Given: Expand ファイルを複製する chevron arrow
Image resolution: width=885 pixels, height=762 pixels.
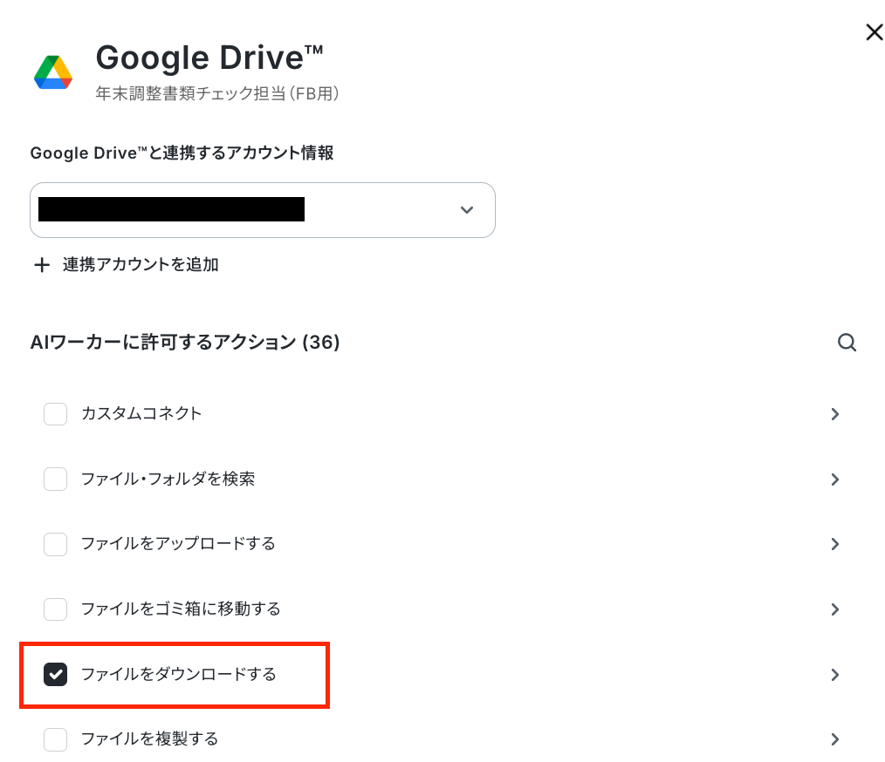Looking at the screenshot, I should [835, 739].
